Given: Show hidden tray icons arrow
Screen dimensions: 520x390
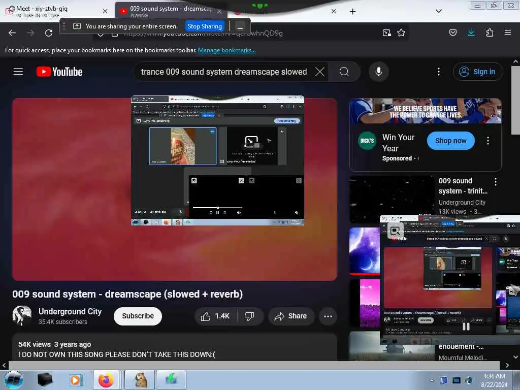Looking at the screenshot, I should [x=432, y=380].
